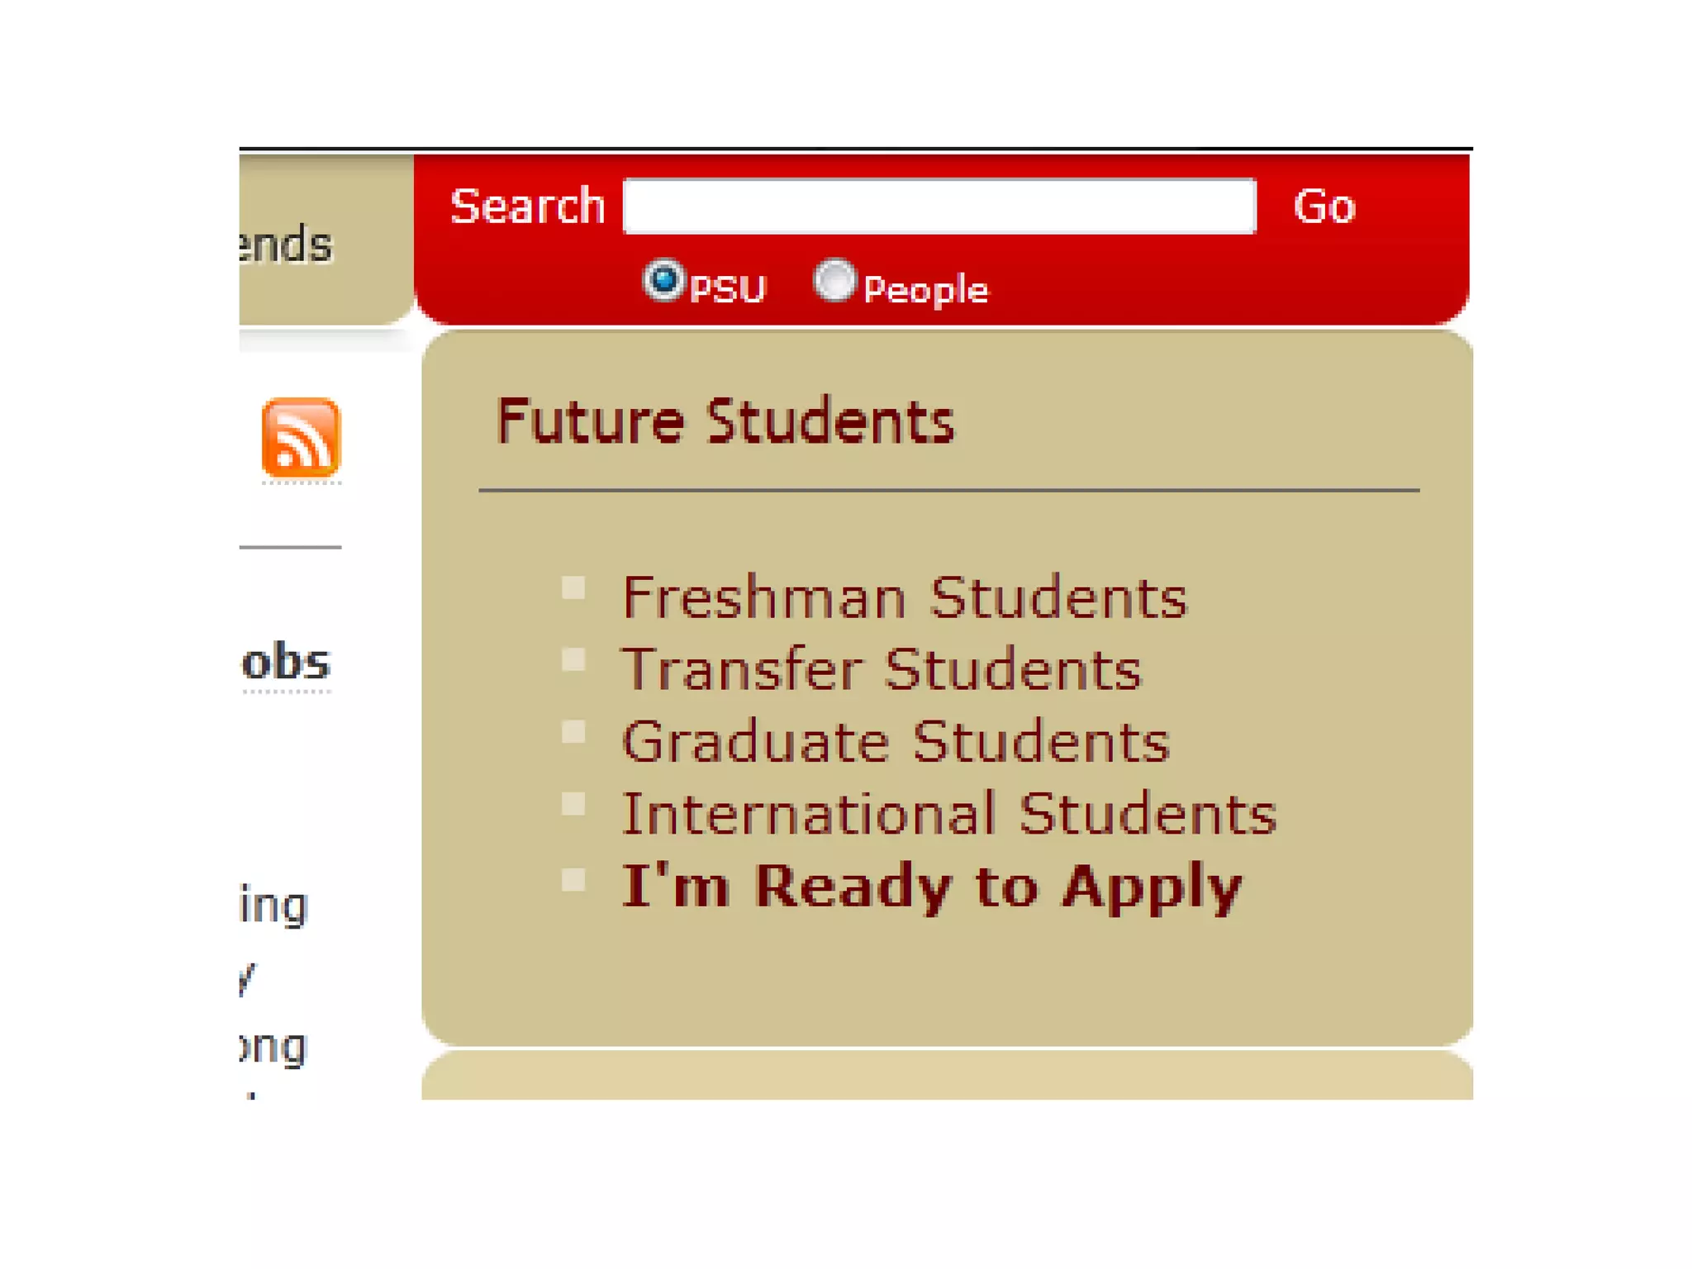Open the Graduate Students link

point(896,741)
